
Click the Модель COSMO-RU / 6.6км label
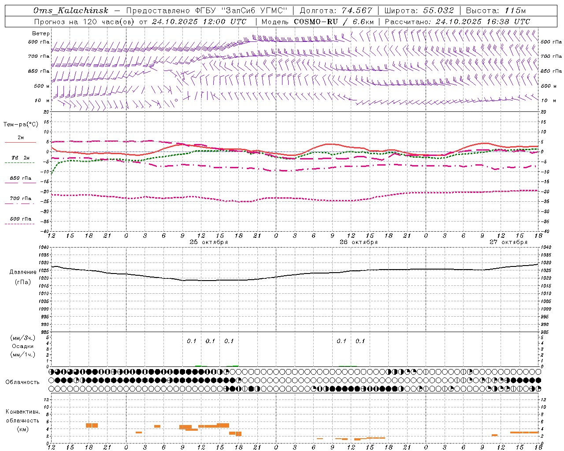[317, 22]
